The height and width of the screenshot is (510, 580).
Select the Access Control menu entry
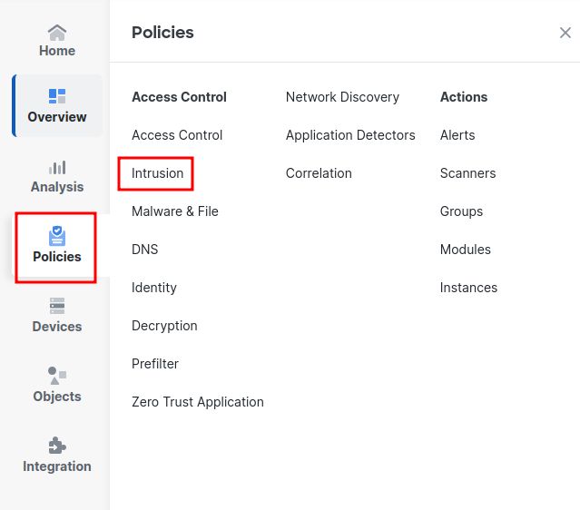tap(177, 135)
